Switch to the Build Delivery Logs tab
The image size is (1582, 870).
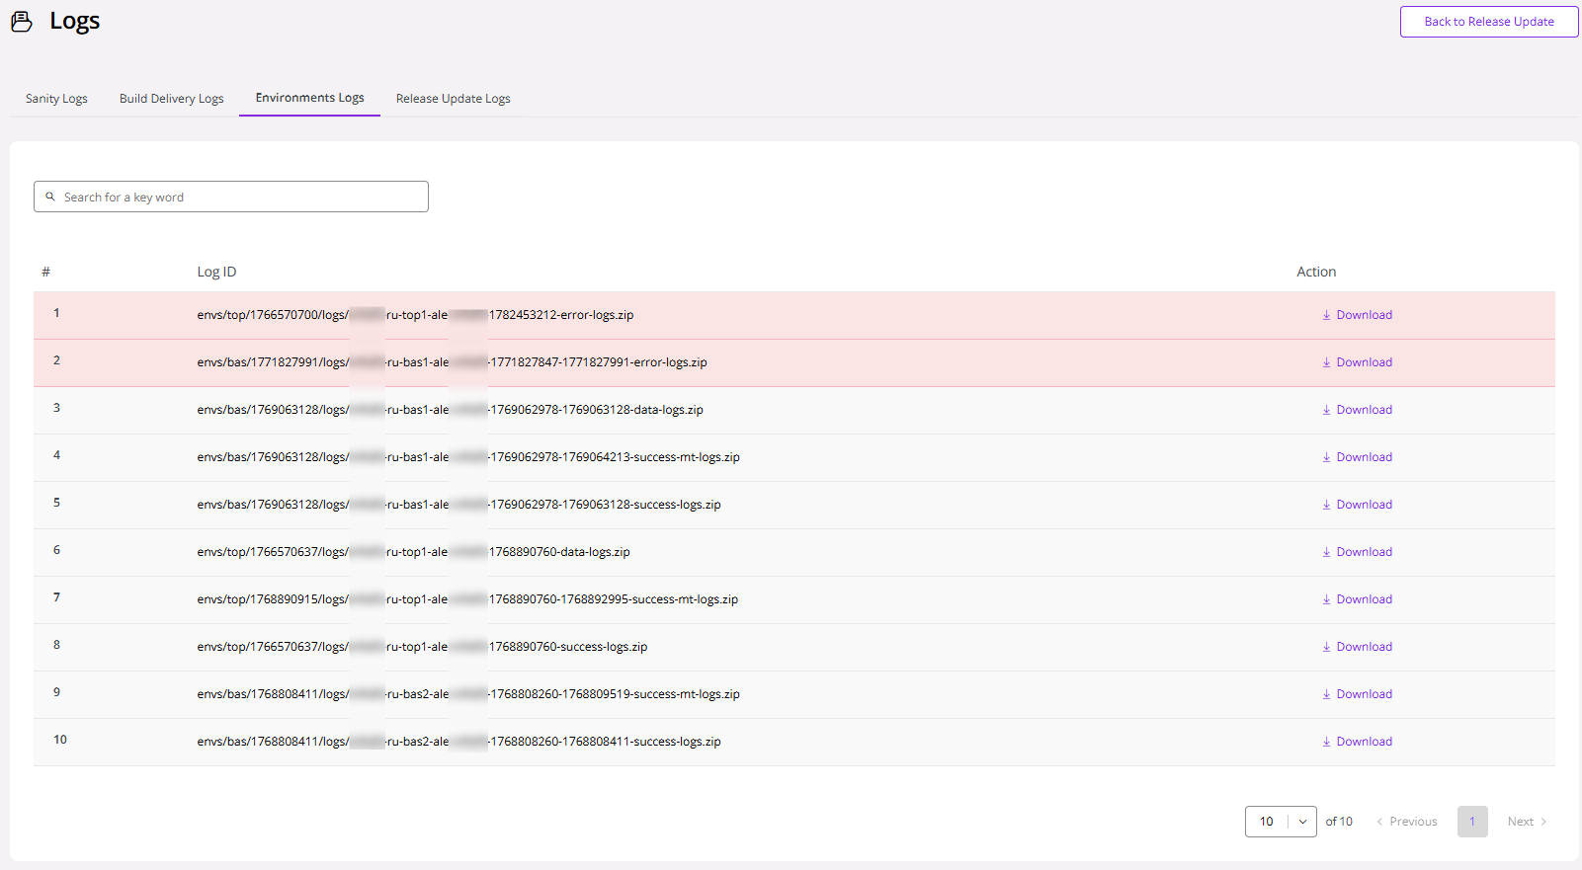click(x=172, y=99)
